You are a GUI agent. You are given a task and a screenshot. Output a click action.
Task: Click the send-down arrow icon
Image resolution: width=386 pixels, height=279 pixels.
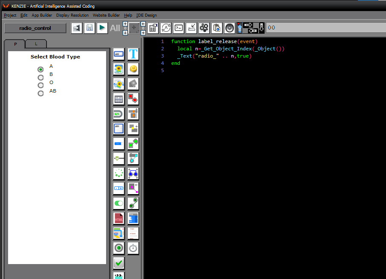[x=262, y=28]
